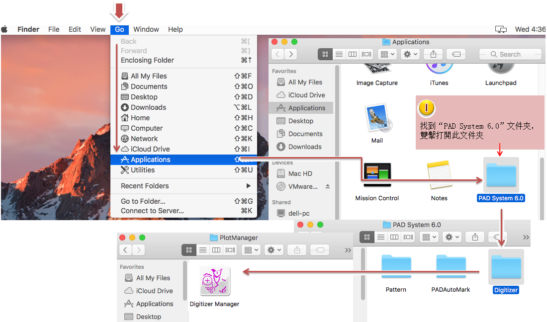Open the action gear menu in Applications window
Screen dimensions: 547x322
pos(410,54)
